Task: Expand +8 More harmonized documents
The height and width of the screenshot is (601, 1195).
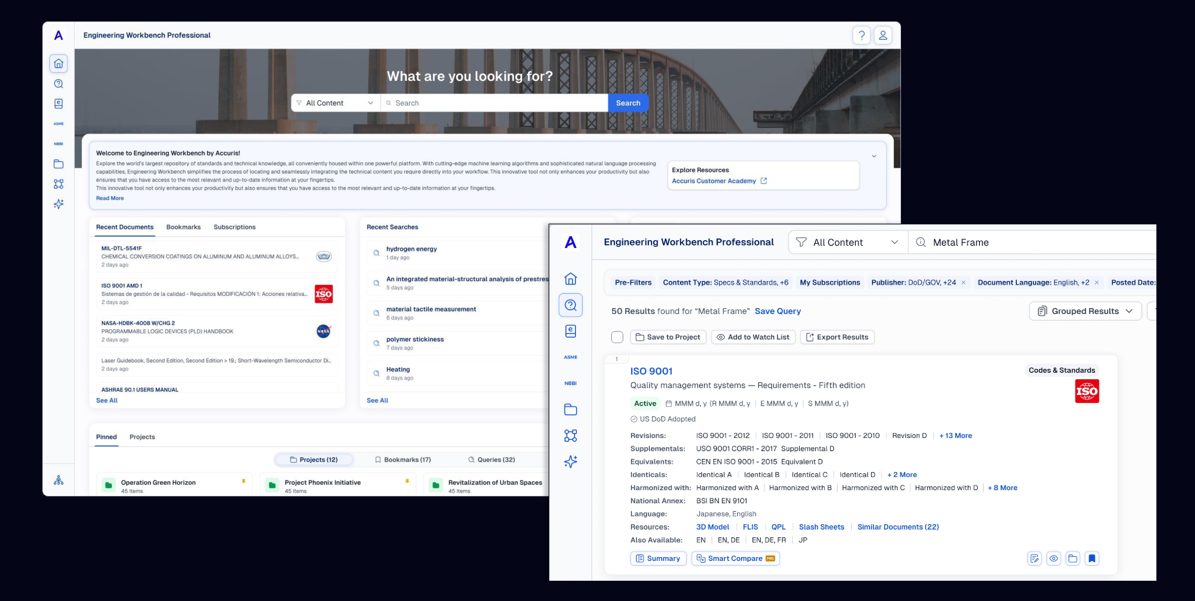Action: point(1003,487)
